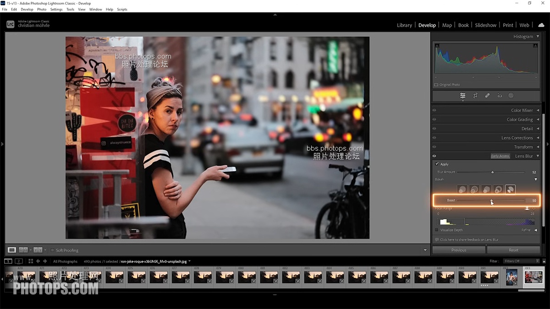550x309 pixels.
Task: Select the Crop overlay tool
Action: pyautogui.click(x=475, y=96)
